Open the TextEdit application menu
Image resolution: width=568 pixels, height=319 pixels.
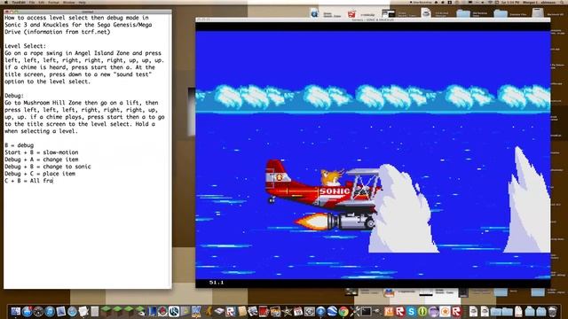point(19,2)
